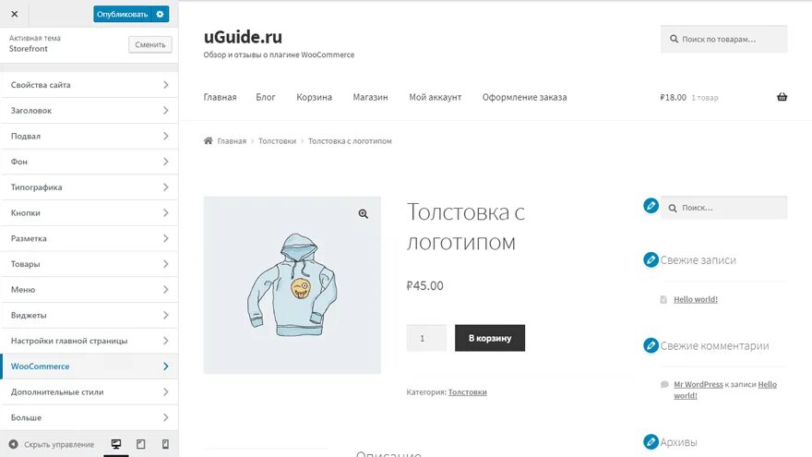Viewport: 812px width, 457px height.
Task: Zoom product image with magnifier icon
Action: (363, 214)
